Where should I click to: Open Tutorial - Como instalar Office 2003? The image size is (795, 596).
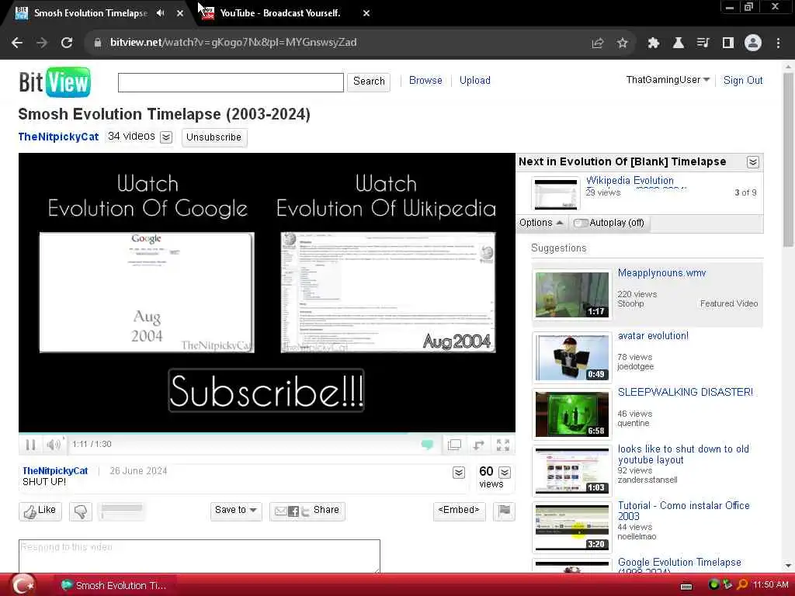click(683, 511)
